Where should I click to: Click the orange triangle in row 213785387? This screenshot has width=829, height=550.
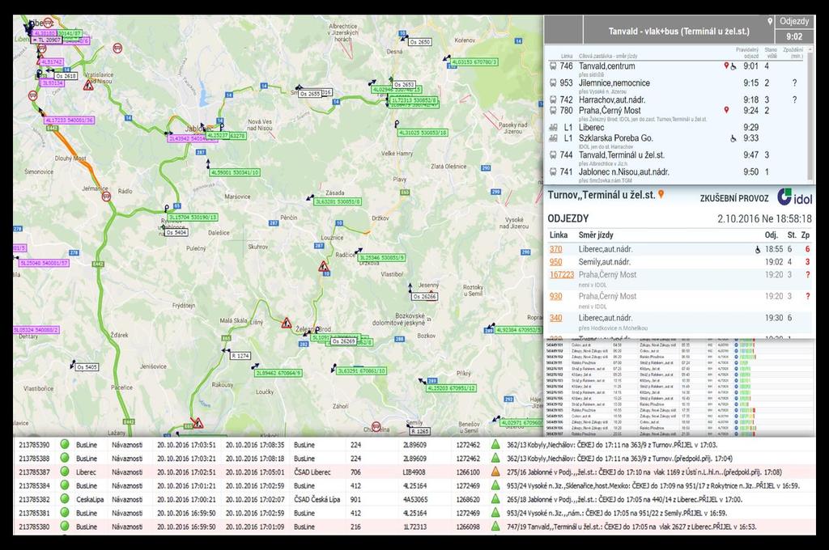pyautogui.click(x=495, y=472)
